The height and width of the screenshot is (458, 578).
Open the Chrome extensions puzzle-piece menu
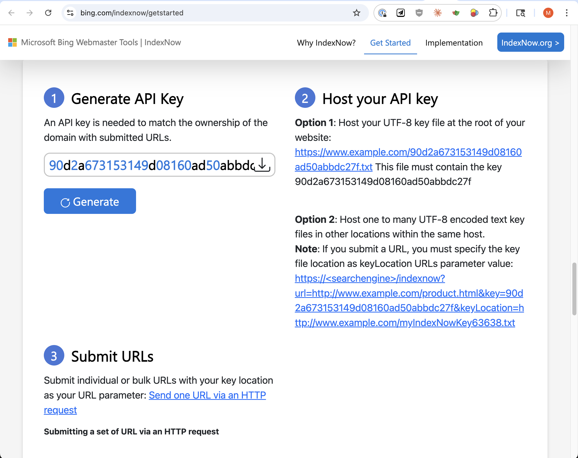click(493, 13)
